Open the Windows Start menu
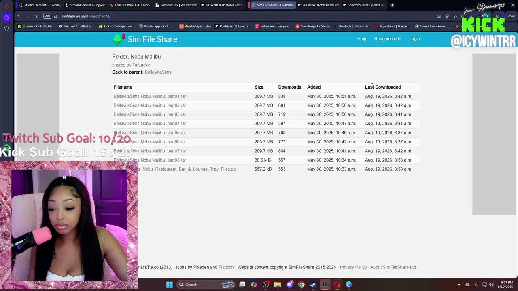This screenshot has width=518, height=291. [x=170, y=285]
